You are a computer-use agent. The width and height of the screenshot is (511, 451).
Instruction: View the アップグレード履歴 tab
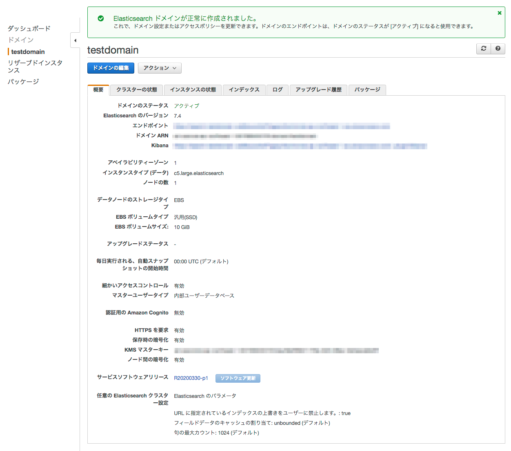pyautogui.click(x=318, y=90)
